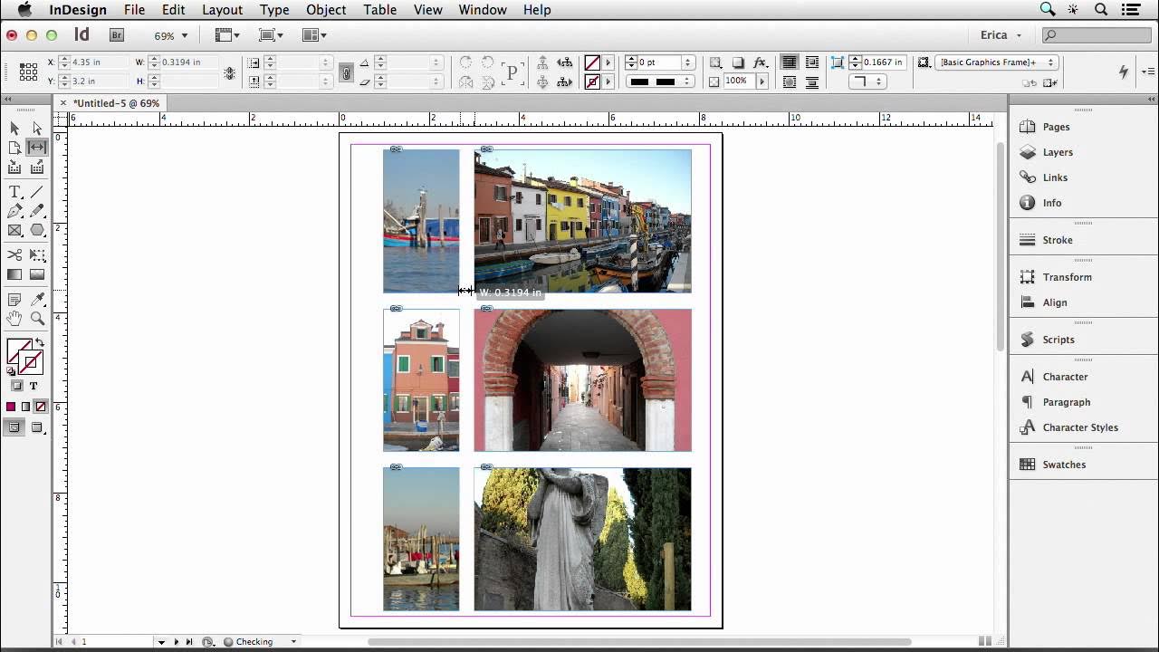
Task: Select the Eyedropper tool
Action: point(37,300)
